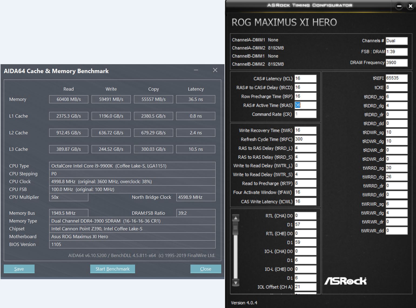Click the RTL (CHB) D0 field
The height and width of the screenshot is (308, 416).
[x=305, y=234]
